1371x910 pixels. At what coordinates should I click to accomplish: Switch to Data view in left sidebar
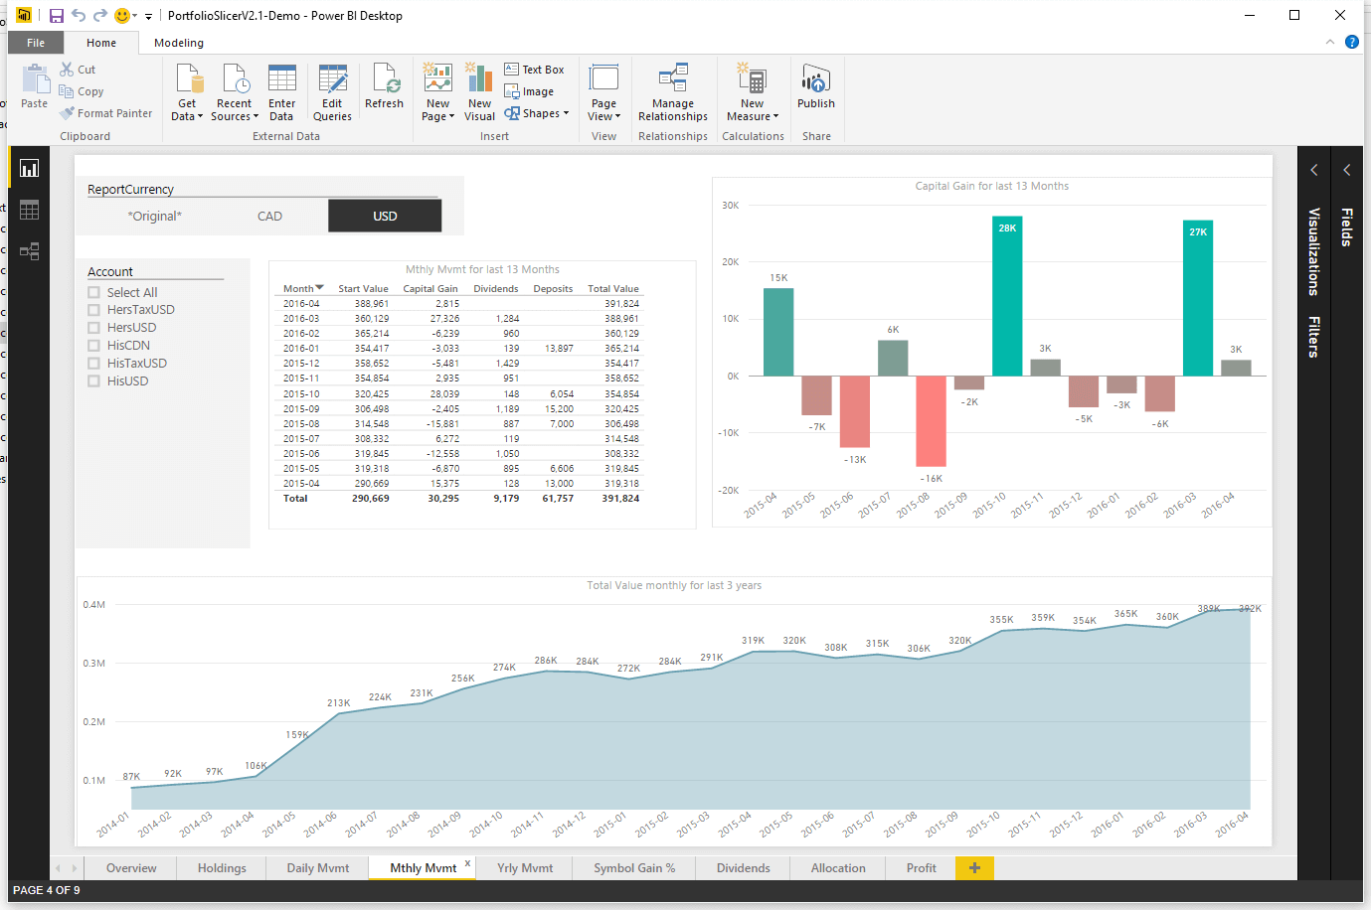pos(29,210)
